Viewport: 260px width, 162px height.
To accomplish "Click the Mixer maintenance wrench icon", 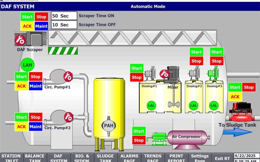I will 164,74.
